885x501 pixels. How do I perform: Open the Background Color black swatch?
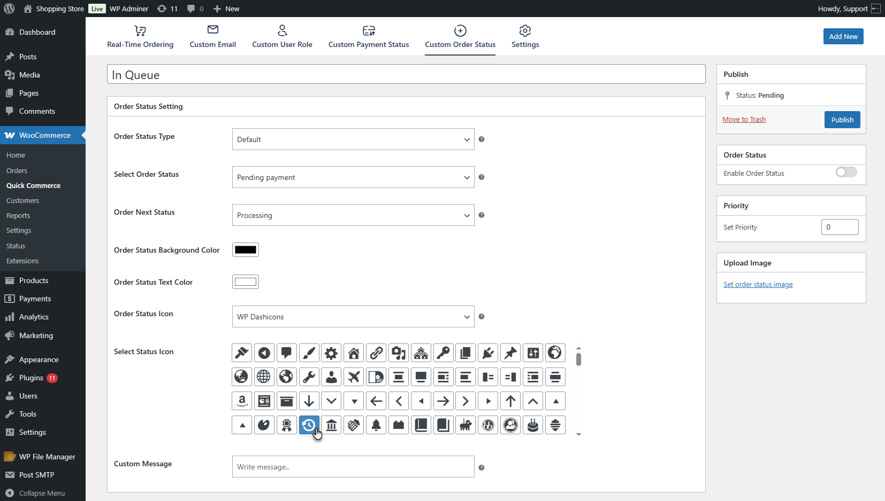(x=246, y=250)
